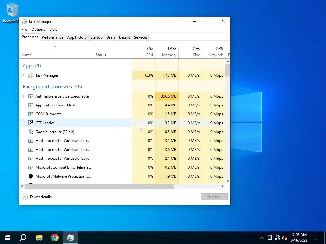Switch to the Performance tab
Screen dimensions: 326x244
pyautogui.click(x=53, y=37)
